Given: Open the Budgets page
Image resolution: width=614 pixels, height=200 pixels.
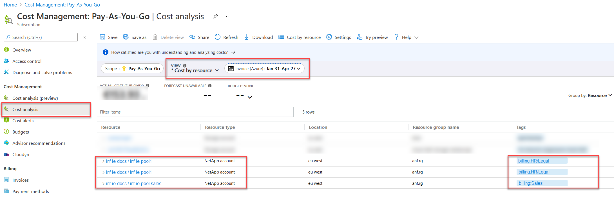Looking at the screenshot, I should tap(21, 132).
